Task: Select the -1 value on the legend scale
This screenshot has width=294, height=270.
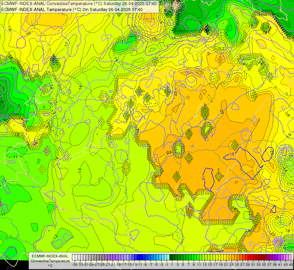Action: (166, 265)
